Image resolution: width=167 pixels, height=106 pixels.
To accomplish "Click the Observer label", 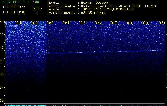I will click(x=54, y=3).
